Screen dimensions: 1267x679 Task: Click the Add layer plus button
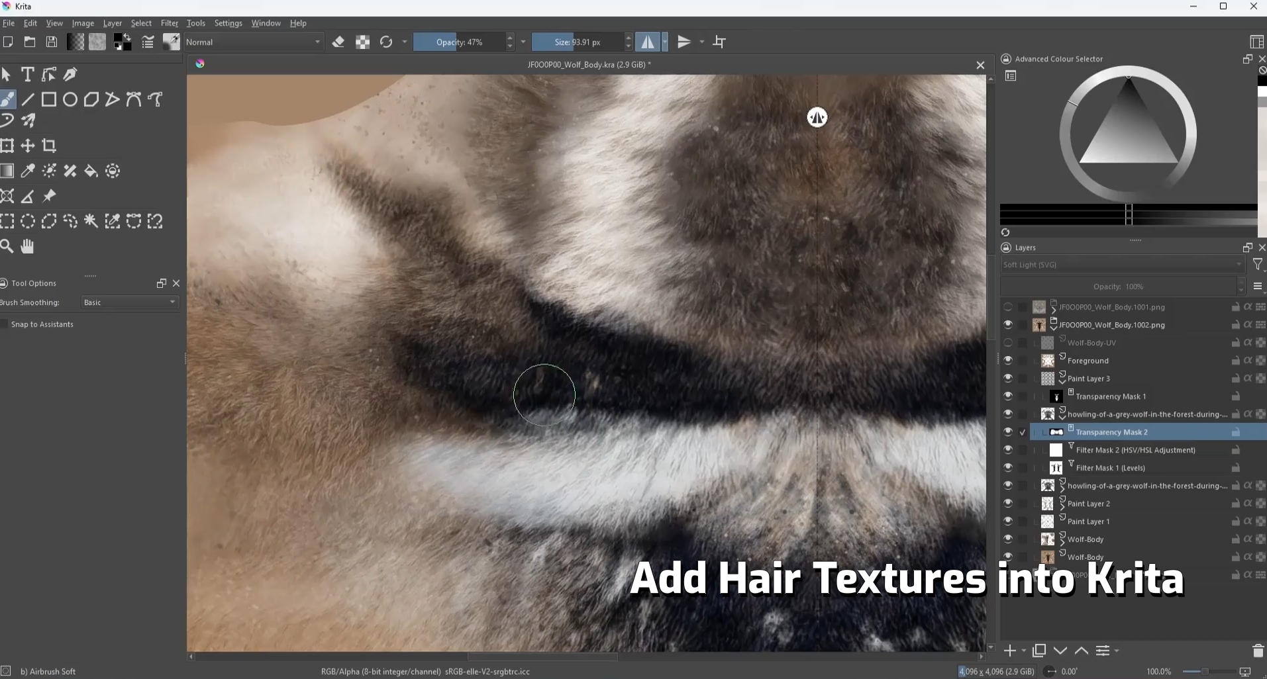[x=1009, y=651]
